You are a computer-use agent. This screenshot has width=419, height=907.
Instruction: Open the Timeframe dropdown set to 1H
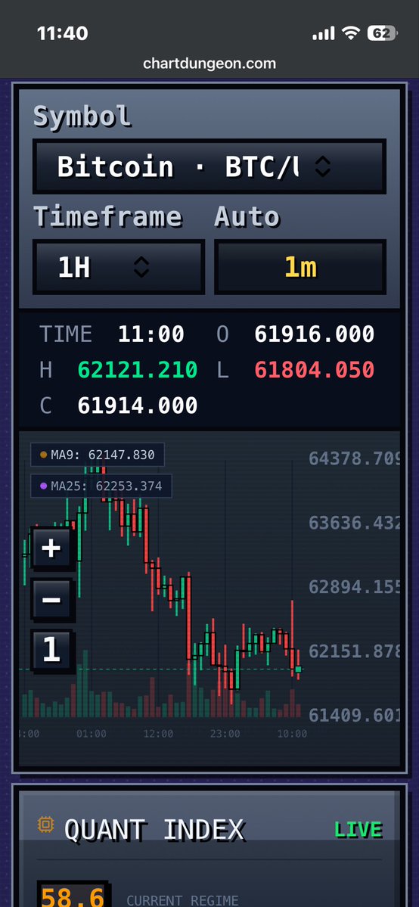point(119,267)
